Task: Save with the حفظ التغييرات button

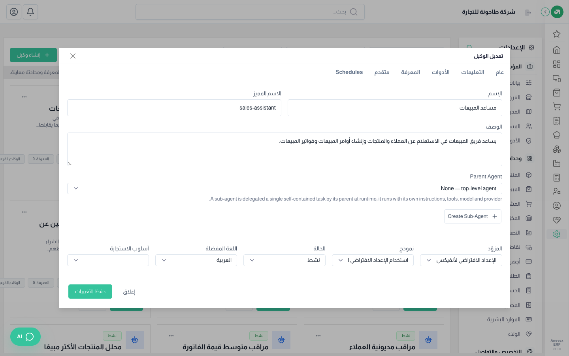Action: [x=90, y=292]
